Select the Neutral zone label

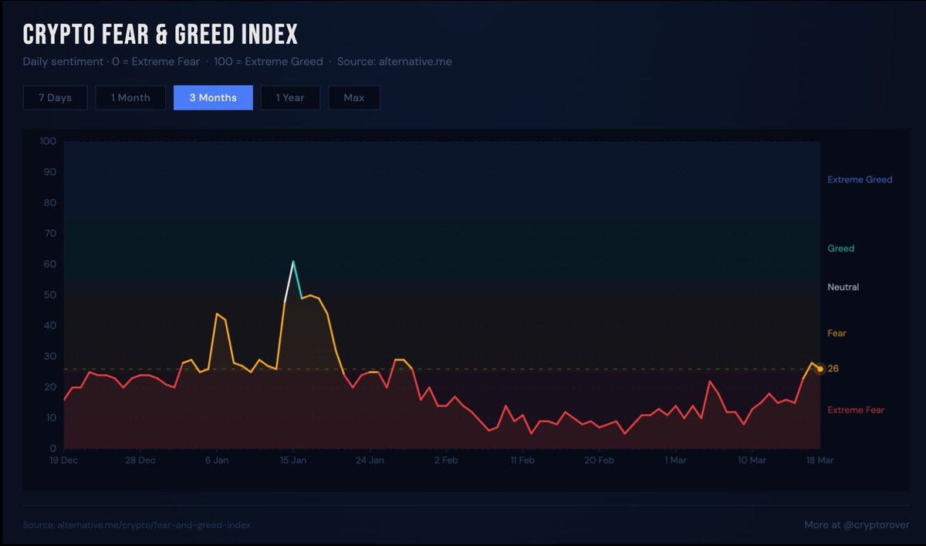(843, 287)
